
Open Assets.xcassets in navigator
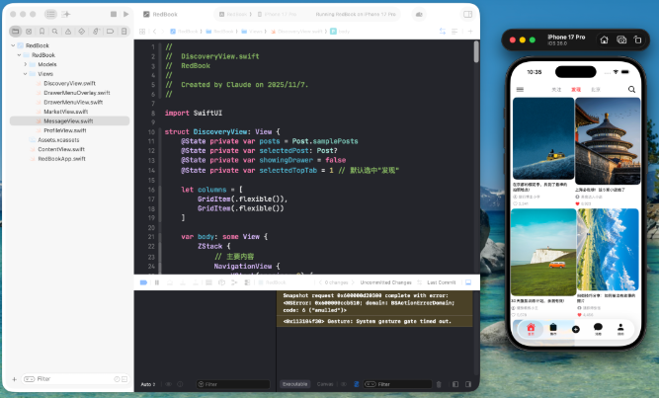58,140
